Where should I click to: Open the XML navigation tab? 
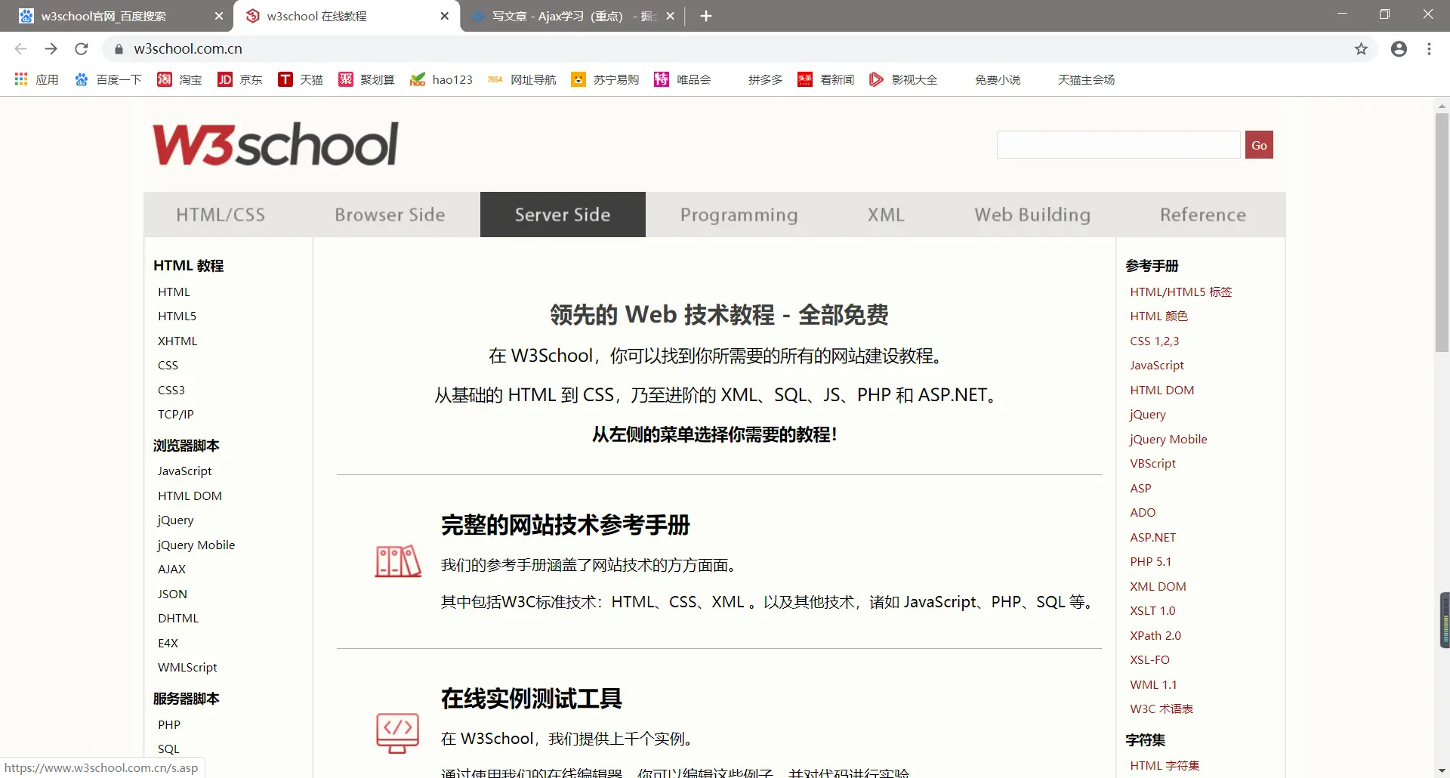tap(886, 215)
